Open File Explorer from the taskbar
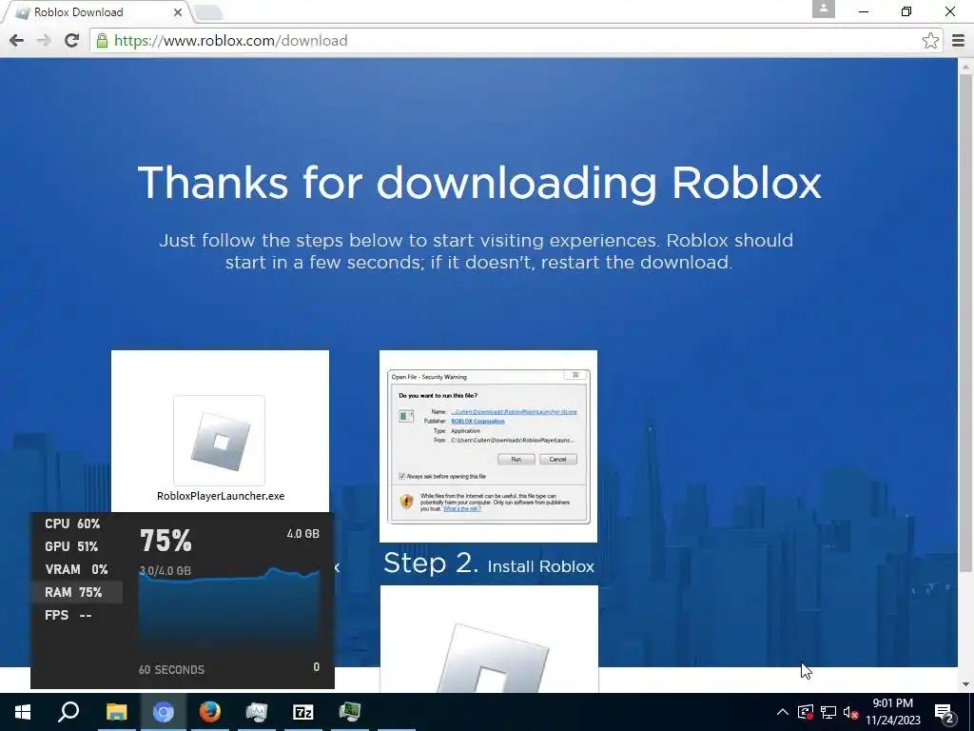Viewport: 974px width, 731px height. click(x=116, y=712)
